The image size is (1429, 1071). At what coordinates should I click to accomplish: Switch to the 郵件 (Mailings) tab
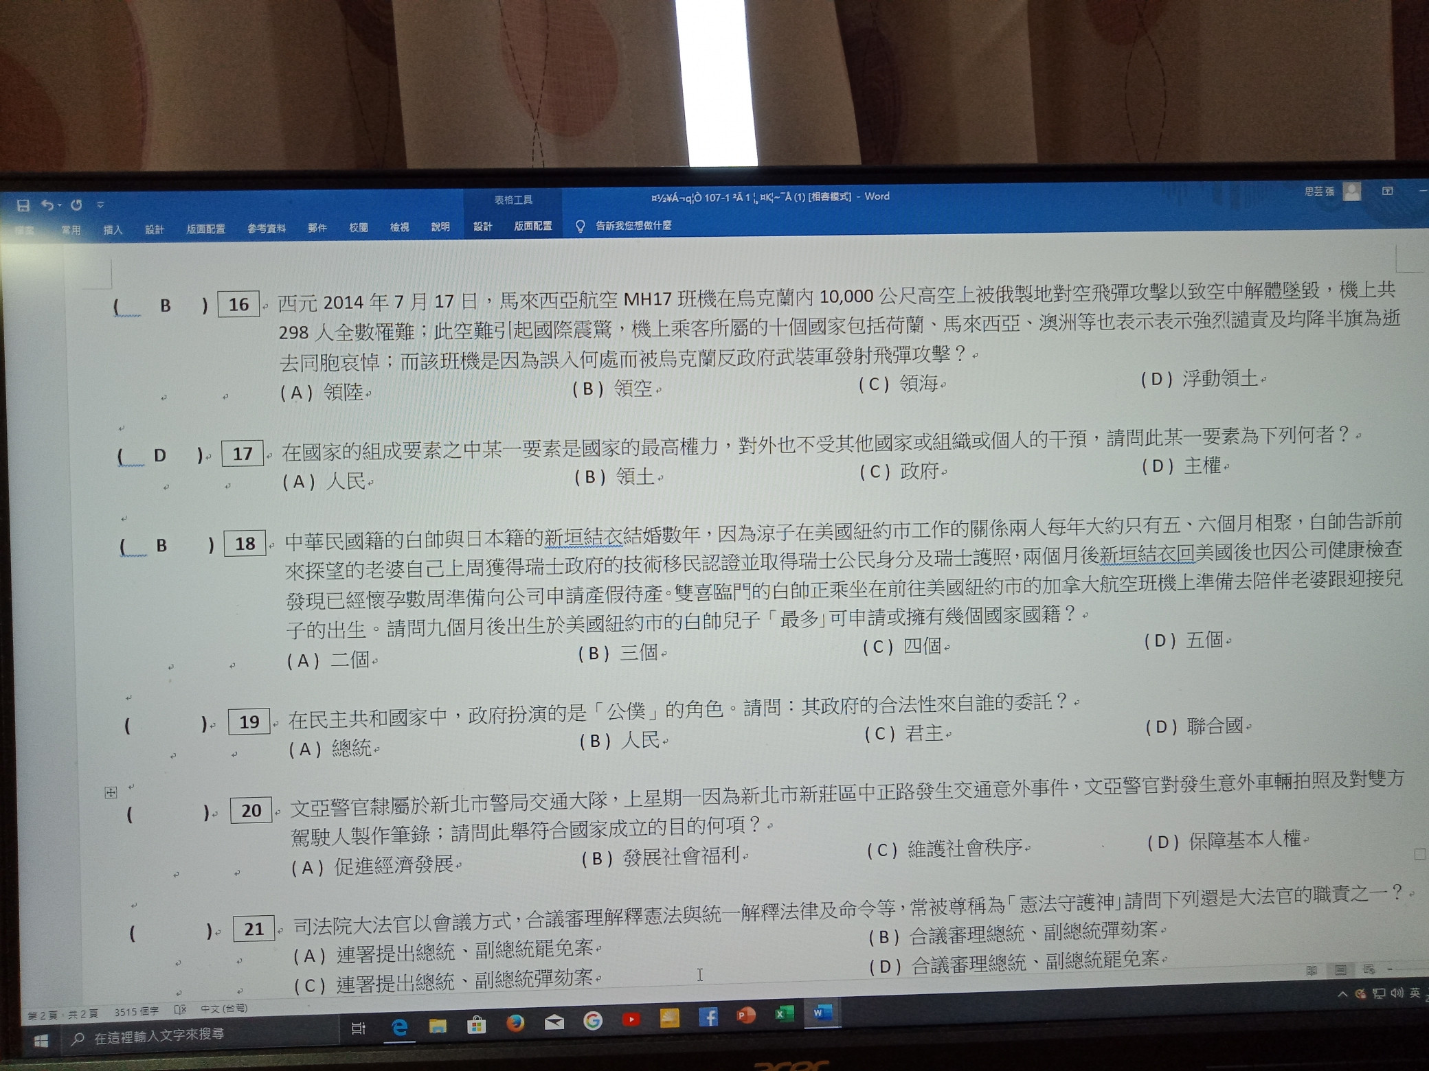[x=317, y=227]
